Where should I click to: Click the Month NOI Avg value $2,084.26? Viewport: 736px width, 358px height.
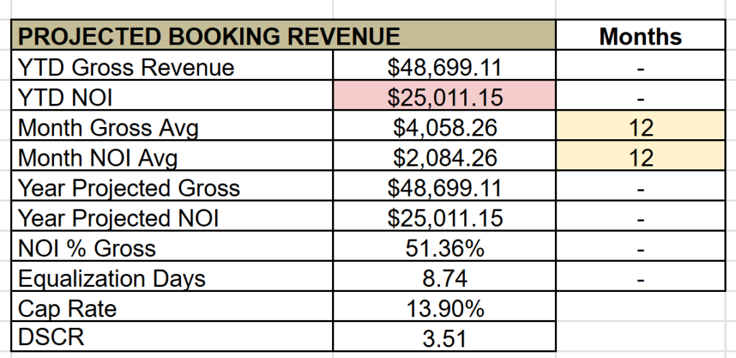(444, 157)
